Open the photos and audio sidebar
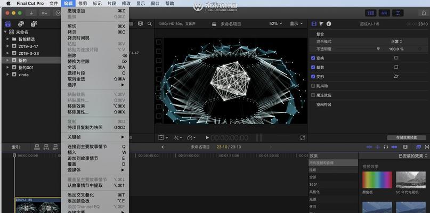The image size is (430, 213). point(20,23)
